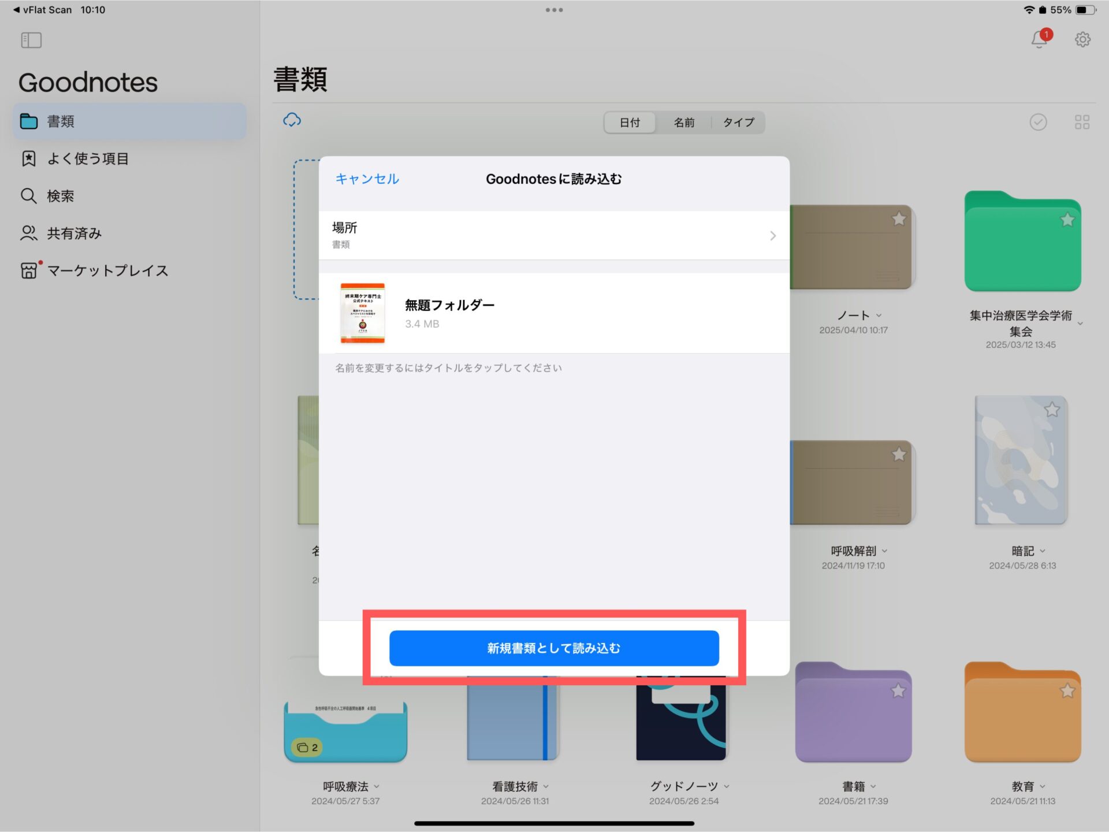1109x832 pixels.
Task: Open the 場所 location chooser row
Action: 554,235
